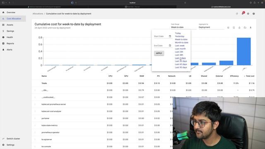Screen dimensions: 265x149
Task: Click the Switch cluster icon in sidebar
Action: click(3, 139)
